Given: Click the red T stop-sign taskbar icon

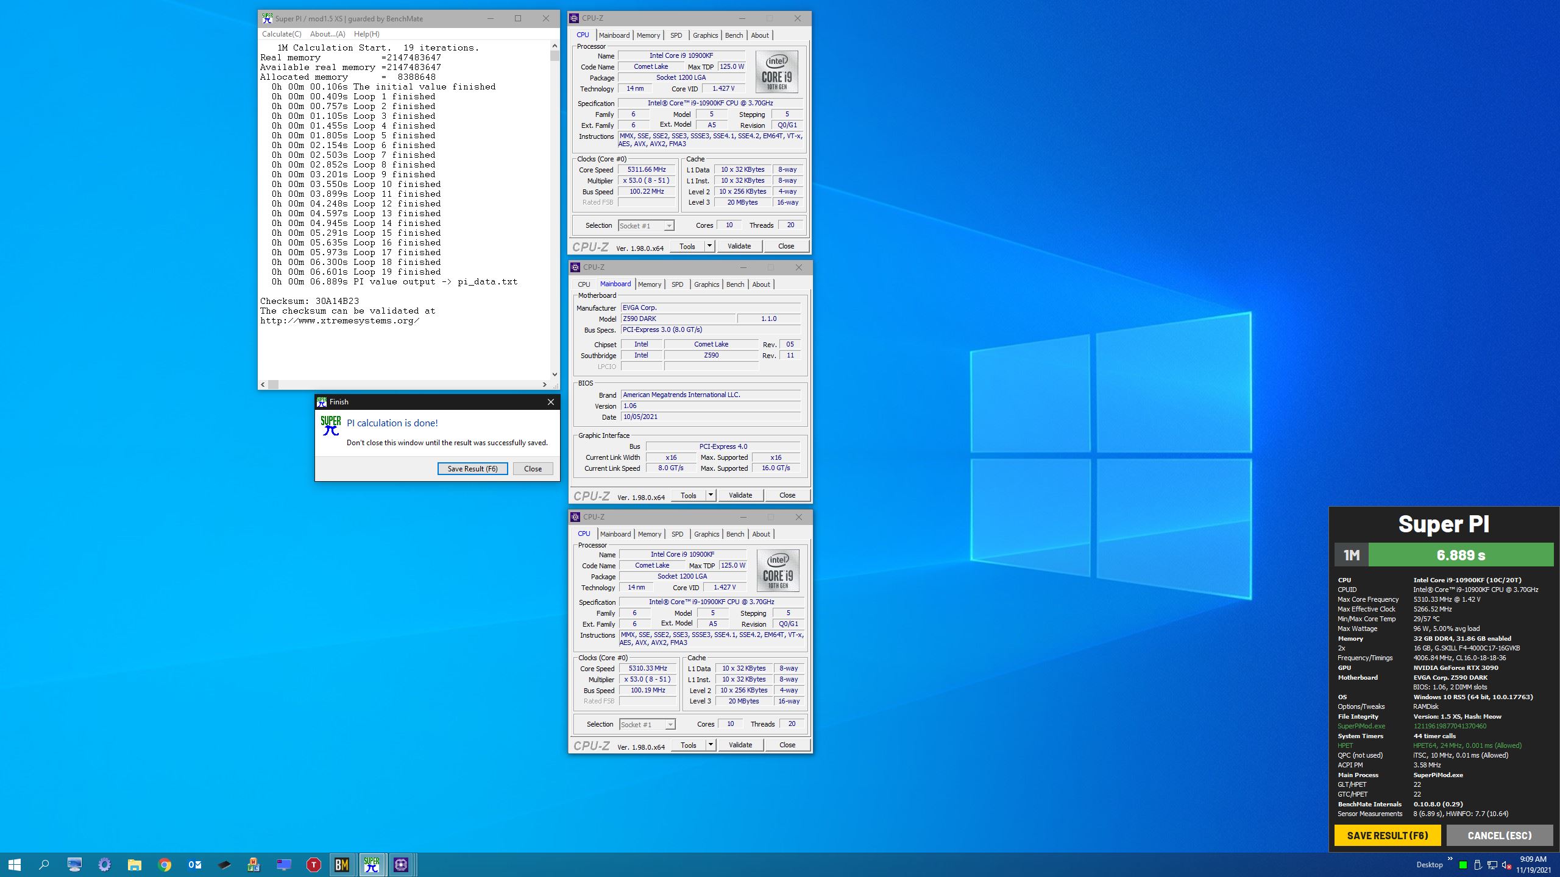Looking at the screenshot, I should point(313,864).
